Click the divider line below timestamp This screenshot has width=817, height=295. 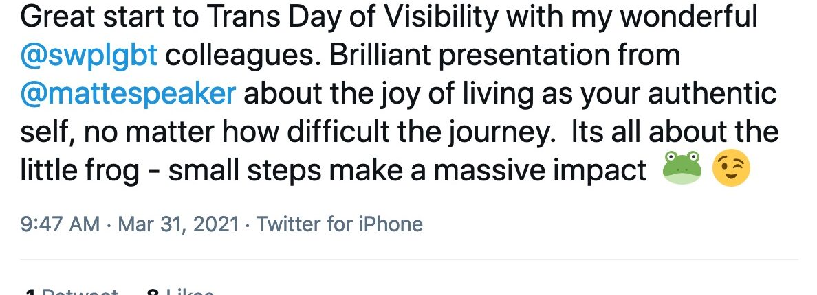click(x=409, y=259)
